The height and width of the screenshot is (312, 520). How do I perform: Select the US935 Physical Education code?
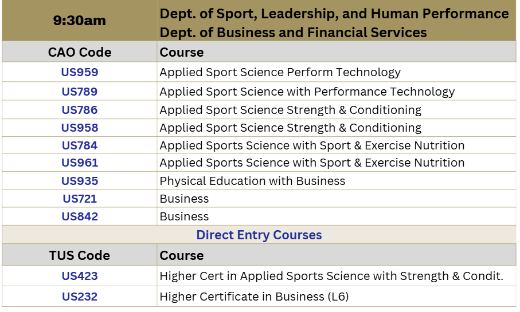[x=80, y=181]
